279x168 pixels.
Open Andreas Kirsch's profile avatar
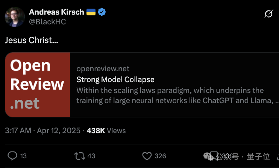[x=14, y=17]
